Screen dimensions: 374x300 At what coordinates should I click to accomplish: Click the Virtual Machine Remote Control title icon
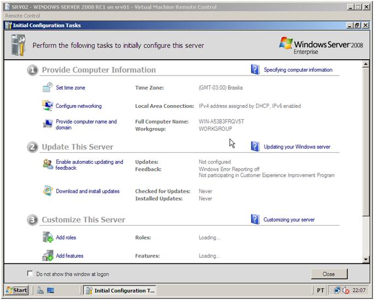(8, 7)
